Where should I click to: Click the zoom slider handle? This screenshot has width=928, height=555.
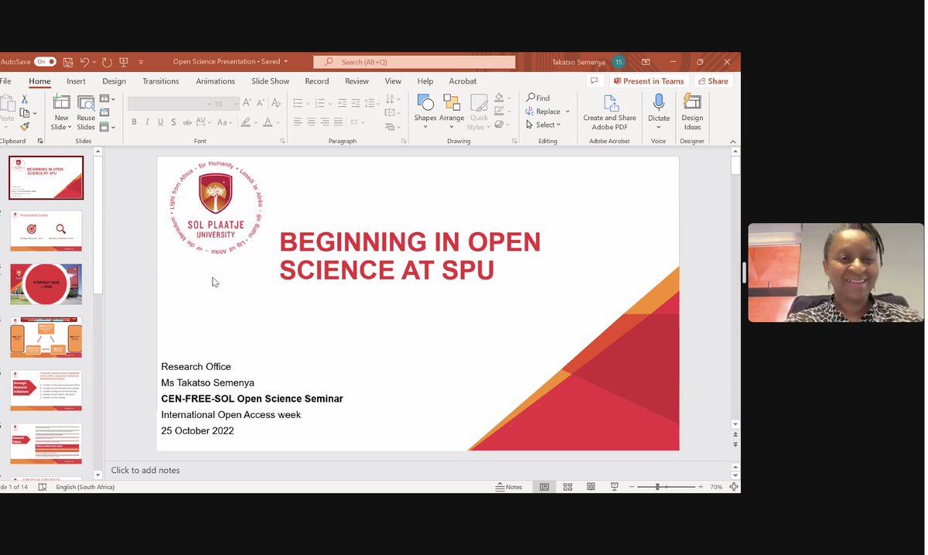tap(657, 487)
